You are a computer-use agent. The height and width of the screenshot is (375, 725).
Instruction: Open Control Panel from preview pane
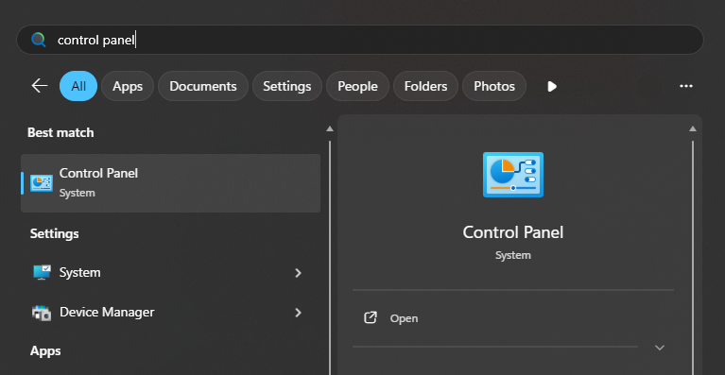click(x=512, y=318)
